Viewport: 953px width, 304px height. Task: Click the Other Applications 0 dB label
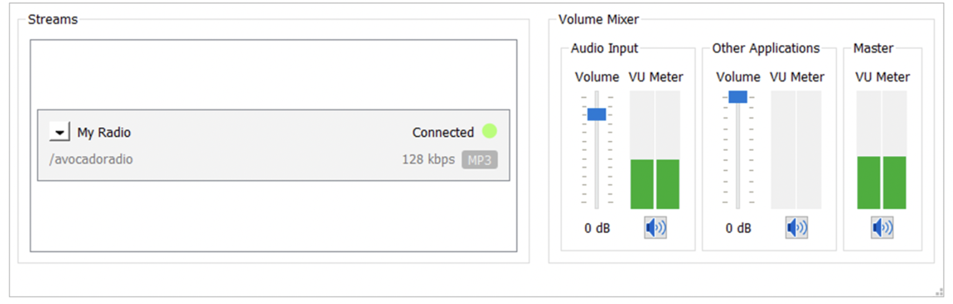click(x=738, y=229)
